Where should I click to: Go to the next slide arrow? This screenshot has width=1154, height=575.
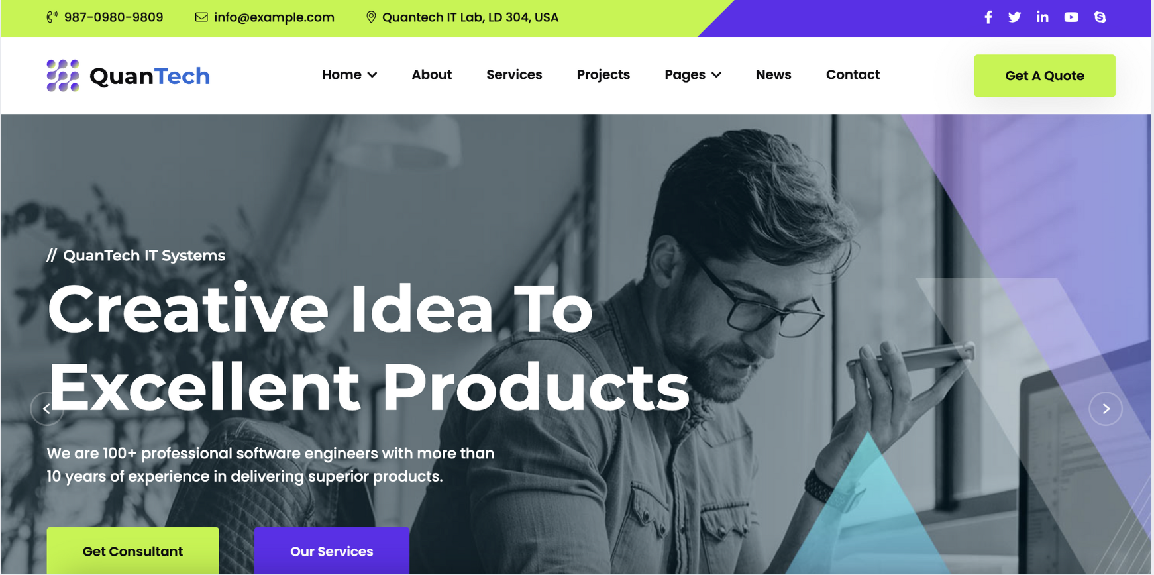coord(1106,409)
